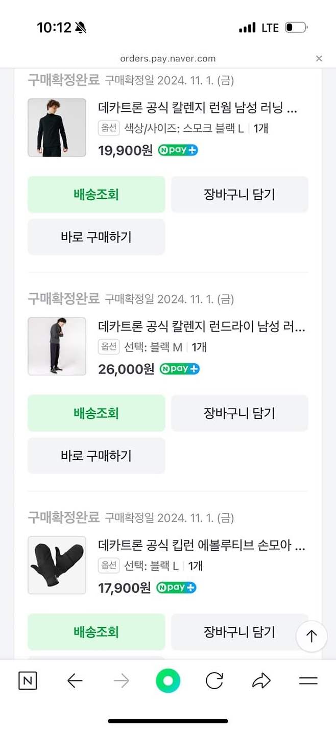Open the 칼렌지 런드라이 product title
The width and height of the screenshot is (336, 730).
pyautogui.click(x=202, y=326)
